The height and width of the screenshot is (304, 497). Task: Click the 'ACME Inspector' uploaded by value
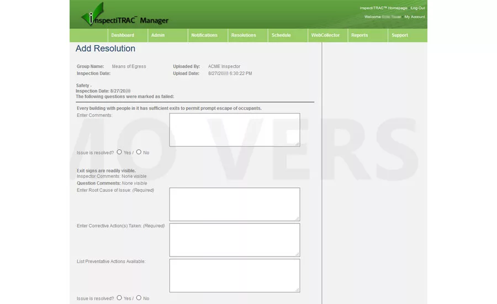224,66
